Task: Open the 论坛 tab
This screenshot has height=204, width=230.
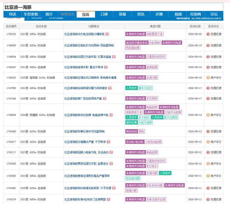Action: 214,14
